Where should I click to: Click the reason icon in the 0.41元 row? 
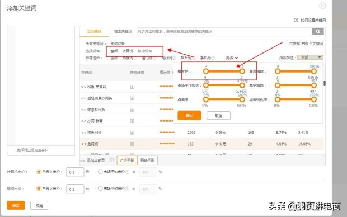point(132,144)
